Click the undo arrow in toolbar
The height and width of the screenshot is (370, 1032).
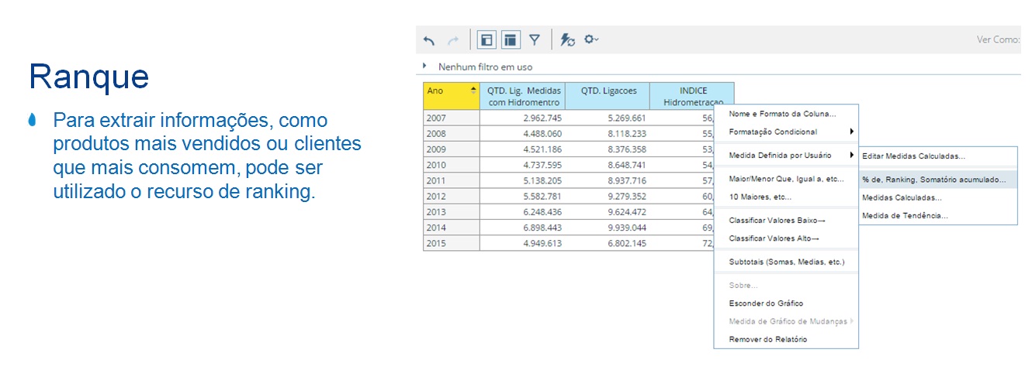click(429, 40)
